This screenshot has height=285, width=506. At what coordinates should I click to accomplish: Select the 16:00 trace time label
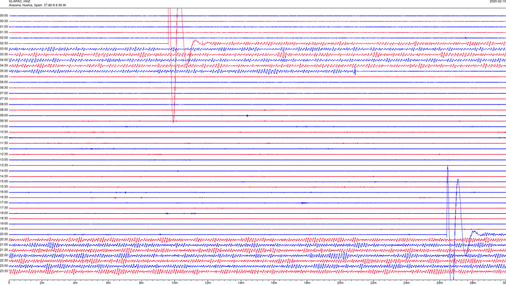(x=4, y=192)
